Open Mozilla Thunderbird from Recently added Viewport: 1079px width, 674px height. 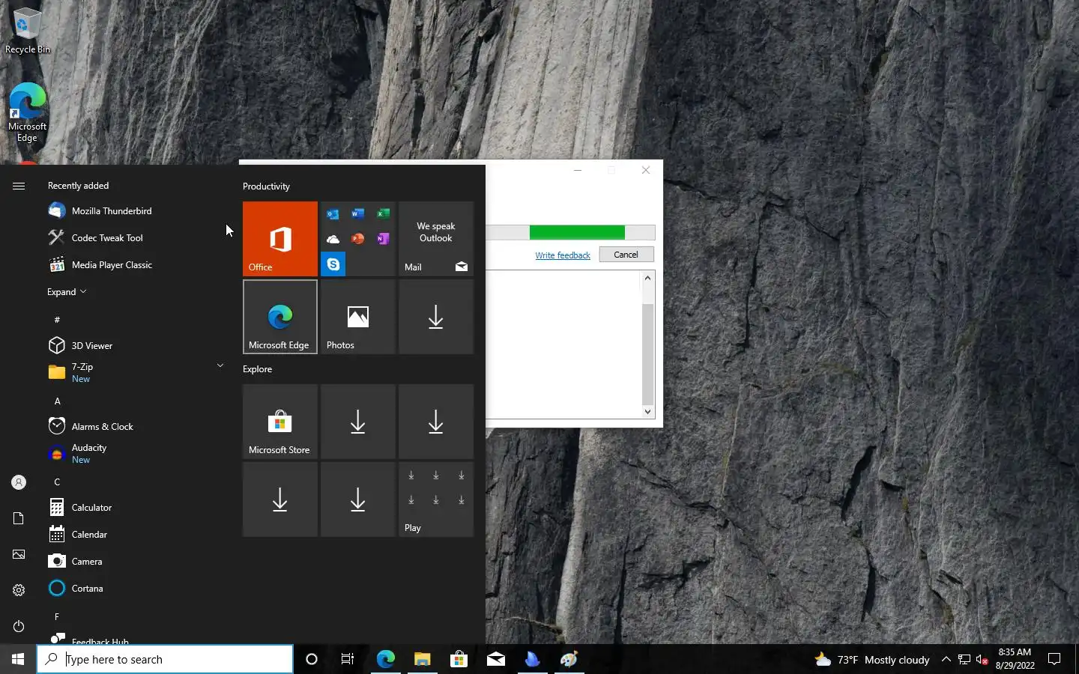click(135, 211)
